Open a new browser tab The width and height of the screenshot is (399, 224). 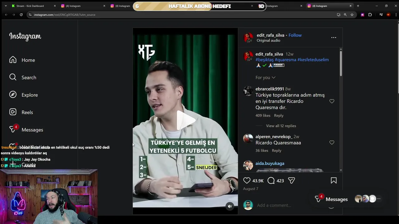(358, 6)
